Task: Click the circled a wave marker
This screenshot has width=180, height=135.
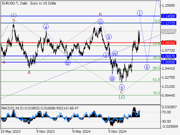Action: click(x=46, y=27)
